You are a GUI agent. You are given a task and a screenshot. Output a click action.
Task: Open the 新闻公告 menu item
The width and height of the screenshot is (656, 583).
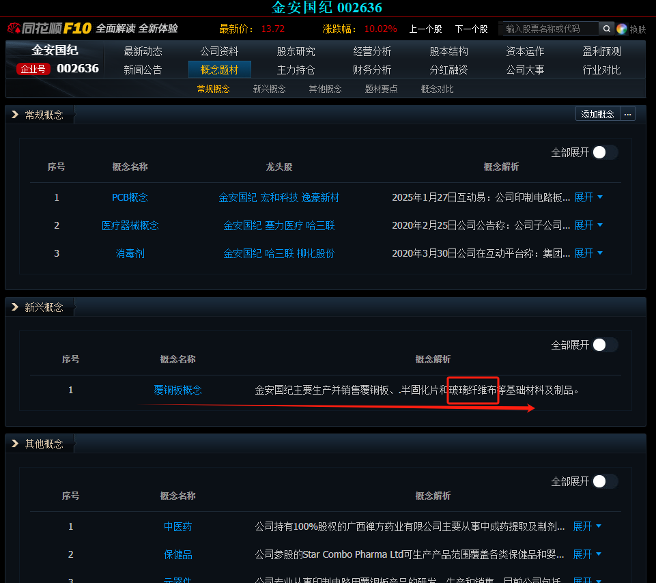(x=143, y=70)
